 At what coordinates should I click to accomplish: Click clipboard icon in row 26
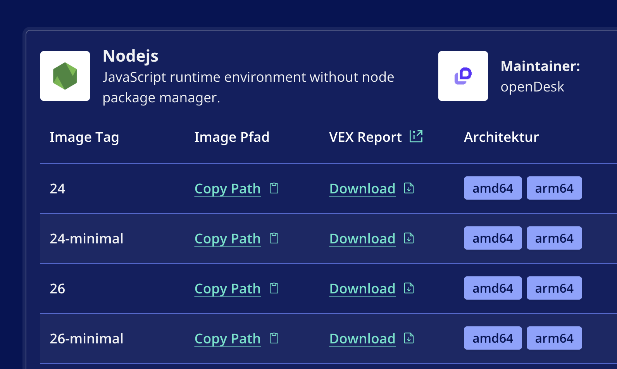tap(274, 288)
